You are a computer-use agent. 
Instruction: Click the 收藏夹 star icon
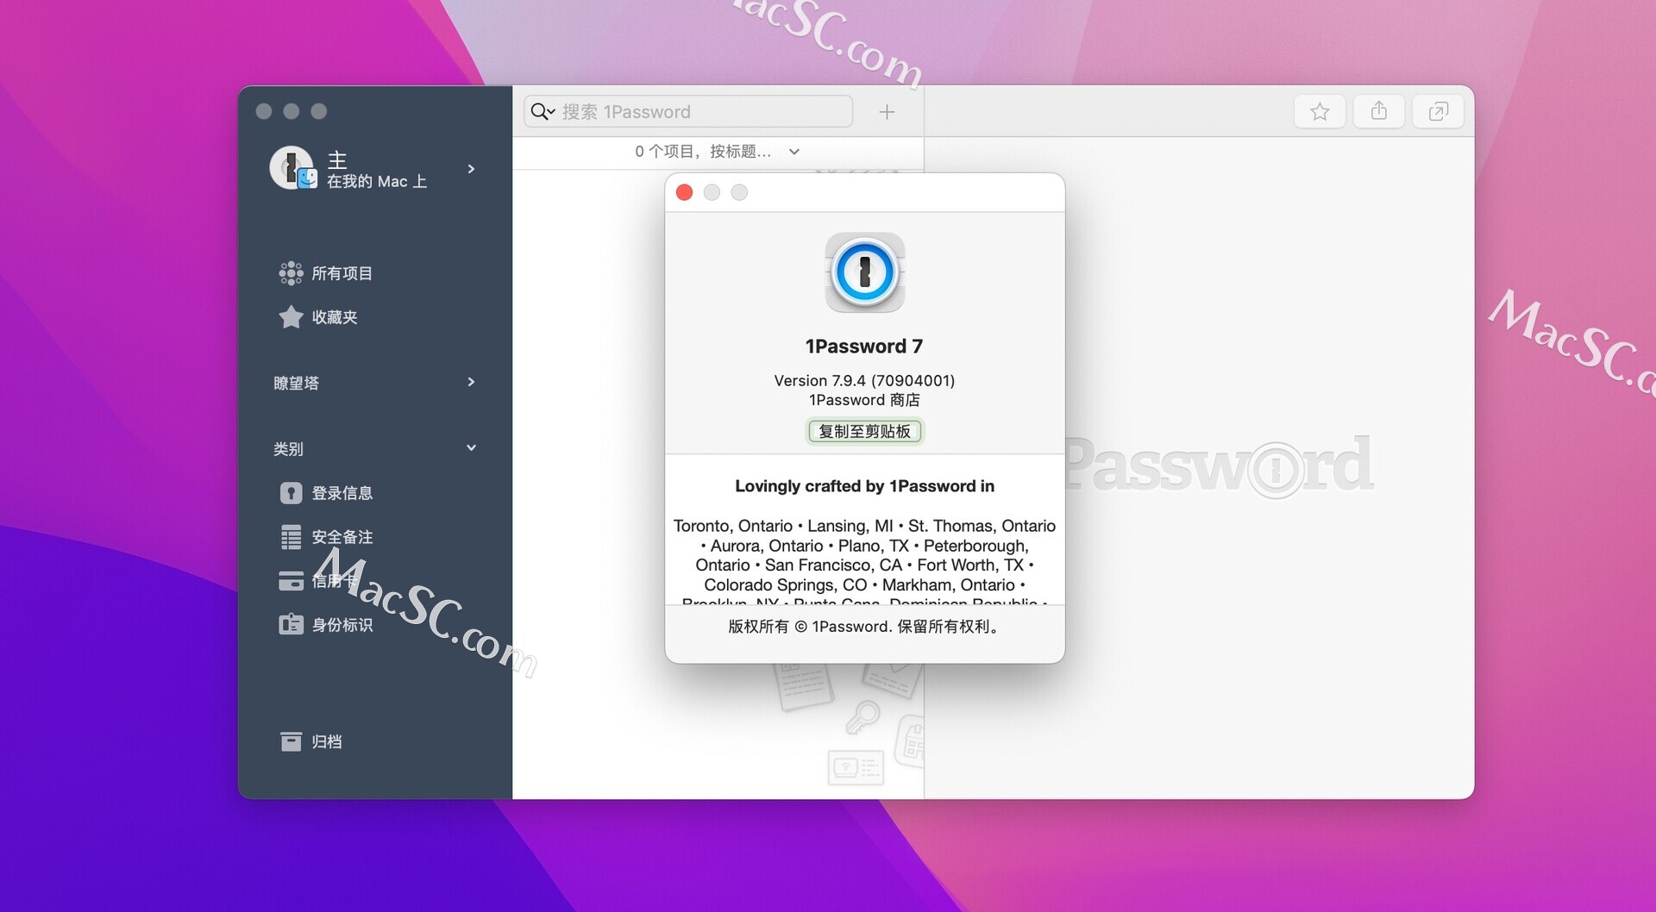pos(291,316)
